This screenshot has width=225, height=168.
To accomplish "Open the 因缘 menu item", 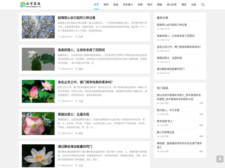I will (x=116, y=5).
